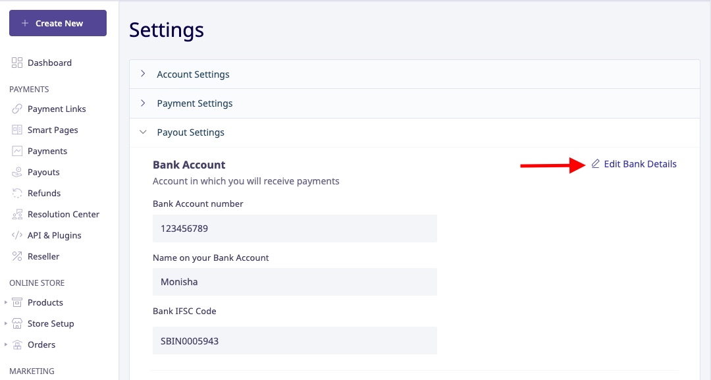Click the Payout Settings header text

coord(190,132)
